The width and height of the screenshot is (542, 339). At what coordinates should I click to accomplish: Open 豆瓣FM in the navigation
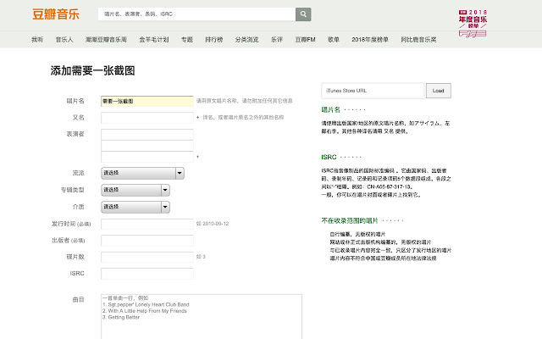click(305, 40)
